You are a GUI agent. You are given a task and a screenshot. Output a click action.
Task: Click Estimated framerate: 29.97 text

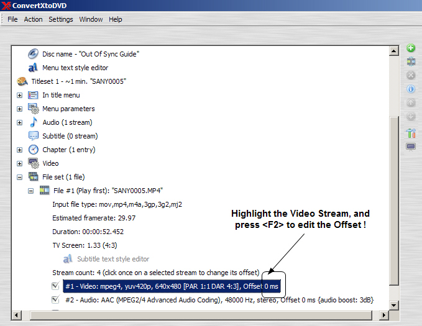click(x=94, y=218)
